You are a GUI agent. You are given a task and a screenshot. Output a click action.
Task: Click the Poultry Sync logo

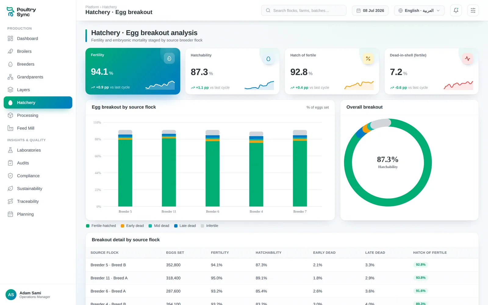[21, 12]
